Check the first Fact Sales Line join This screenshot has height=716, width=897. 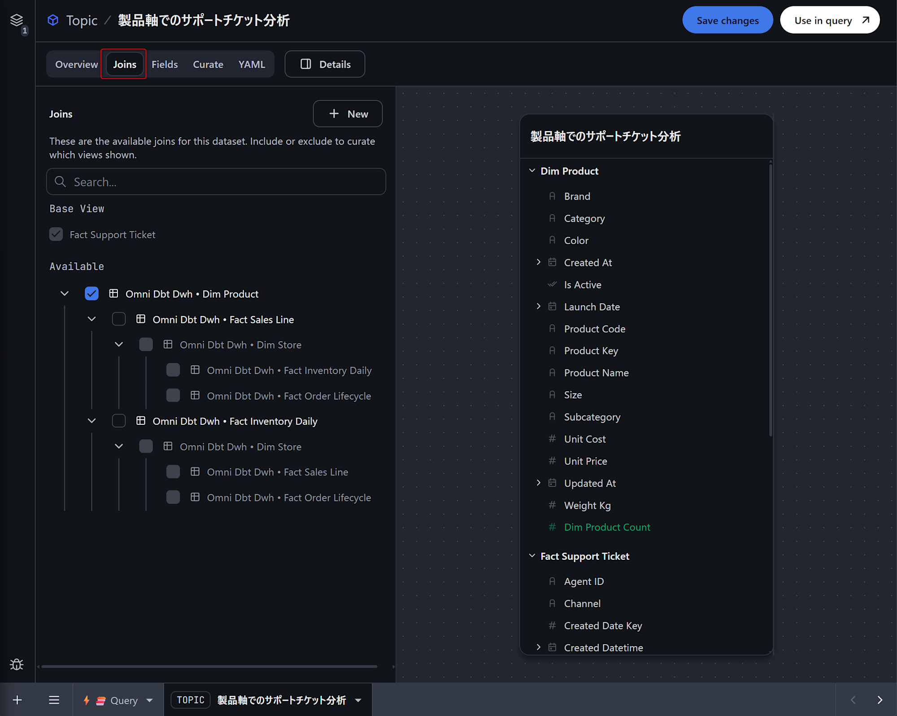pyautogui.click(x=119, y=319)
